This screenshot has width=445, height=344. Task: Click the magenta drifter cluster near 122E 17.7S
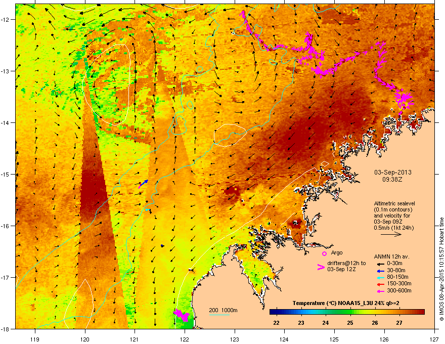point(182,315)
